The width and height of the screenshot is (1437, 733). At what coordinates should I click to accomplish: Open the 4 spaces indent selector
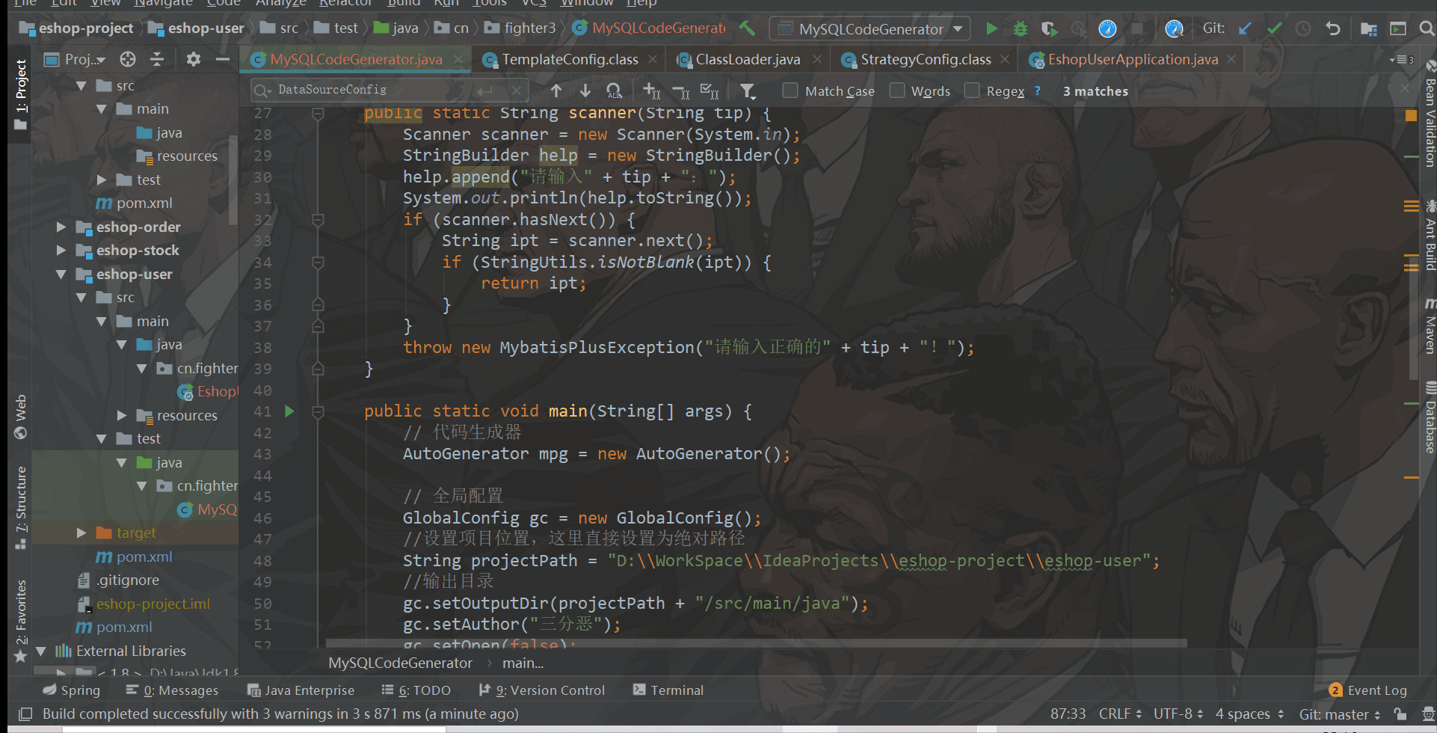(1249, 714)
